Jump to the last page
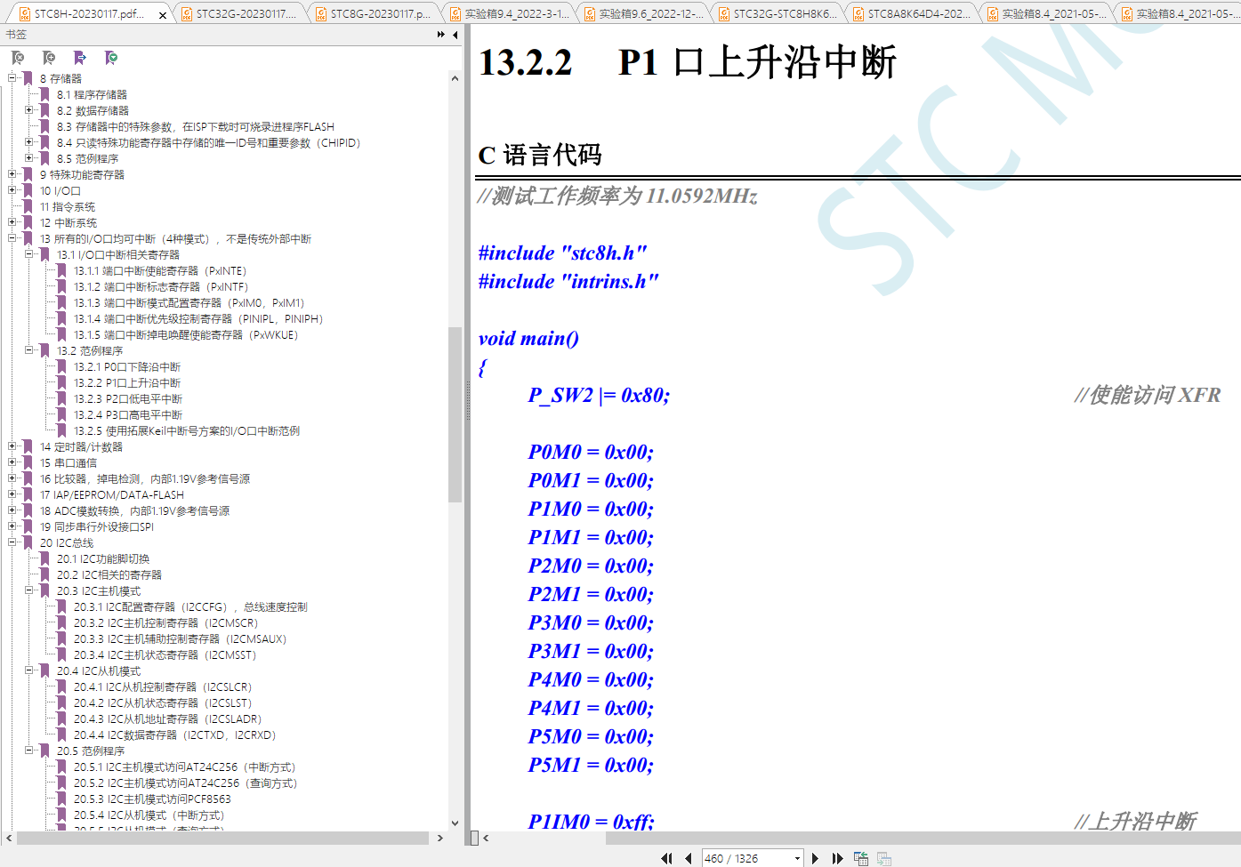The width and height of the screenshot is (1241, 867). 837,858
